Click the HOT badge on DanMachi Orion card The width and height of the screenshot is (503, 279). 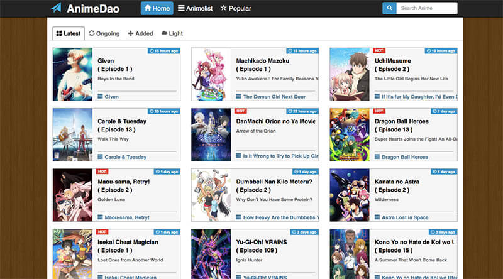tap(241, 111)
